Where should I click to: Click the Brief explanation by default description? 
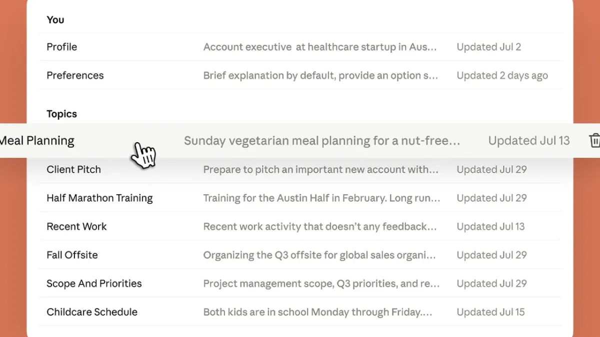click(x=320, y=75)
